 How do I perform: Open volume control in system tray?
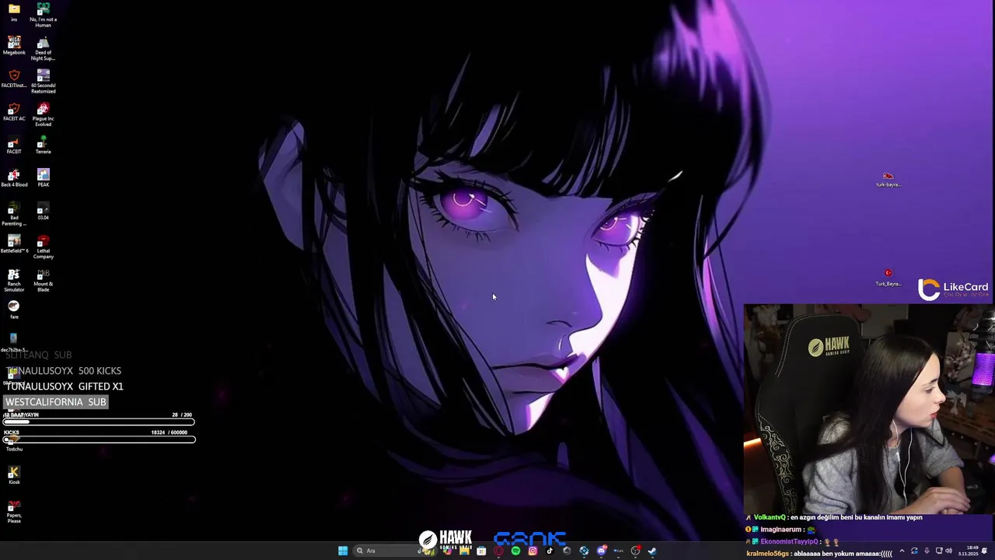tap(948, 551)
